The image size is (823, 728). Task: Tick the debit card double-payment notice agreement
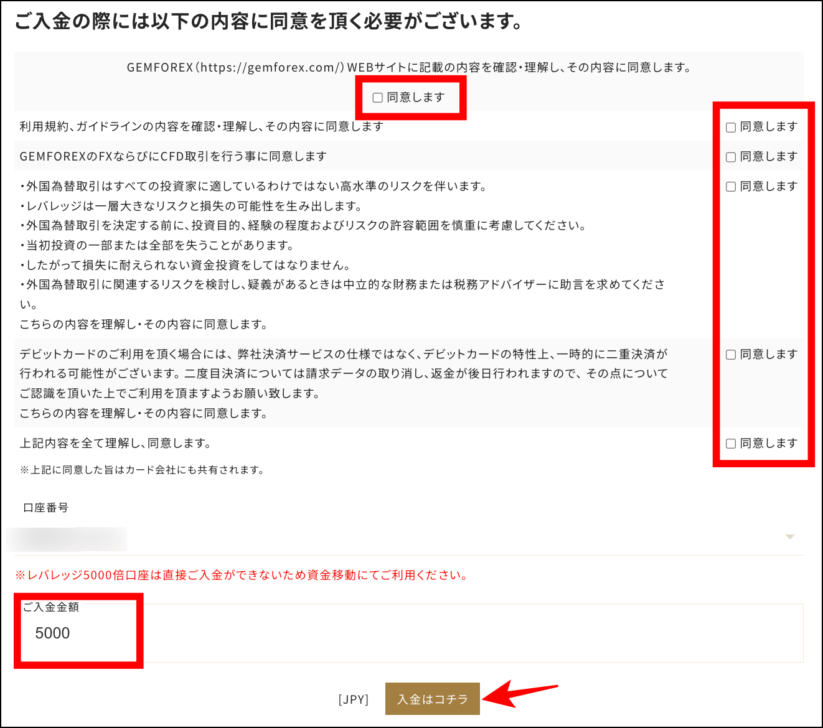[730, 354]
